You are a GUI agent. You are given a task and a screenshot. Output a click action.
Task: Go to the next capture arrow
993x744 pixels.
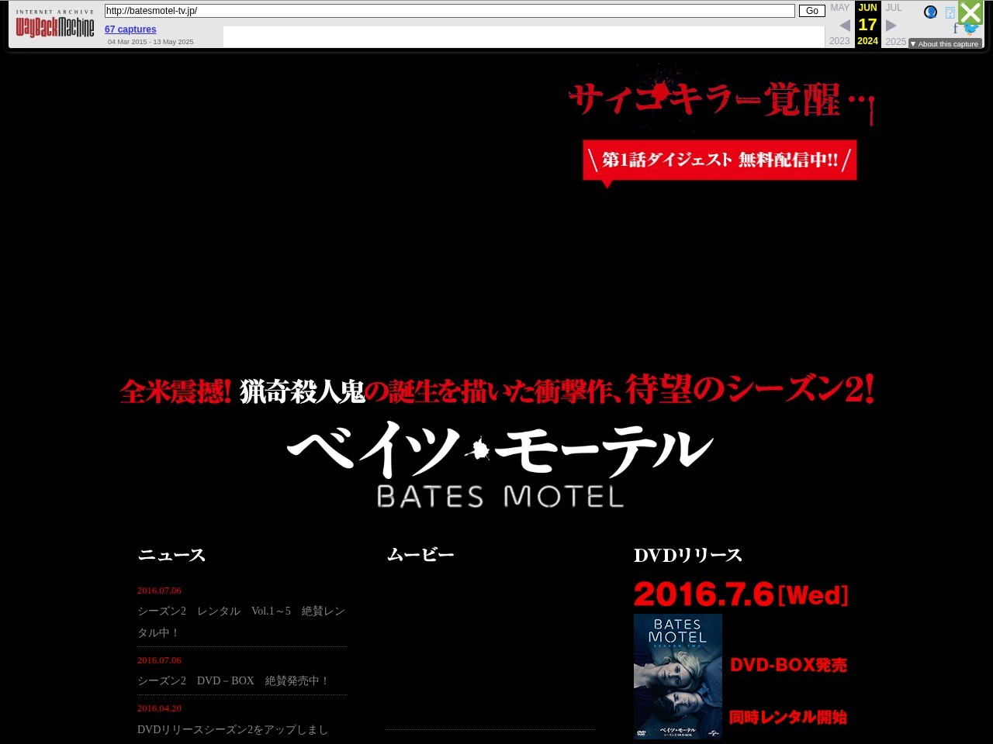pyautogui.click(x=891, y=26)
